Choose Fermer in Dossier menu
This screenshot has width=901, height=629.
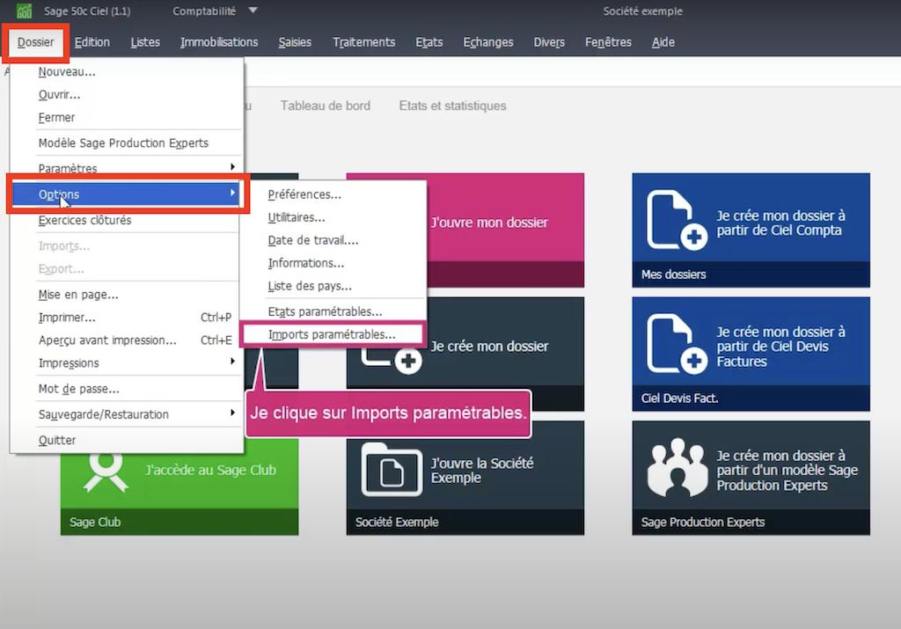pos(126,118)
